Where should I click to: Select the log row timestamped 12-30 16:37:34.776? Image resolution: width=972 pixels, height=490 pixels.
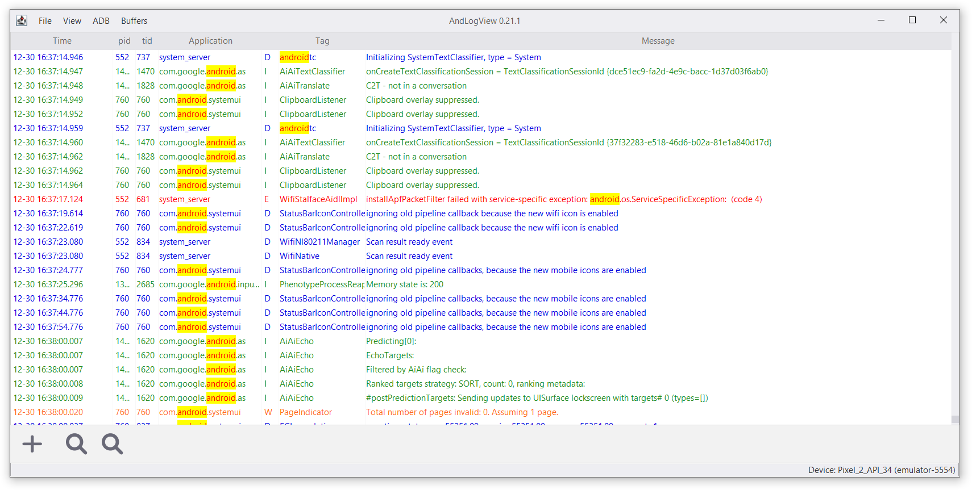[481, 299]
